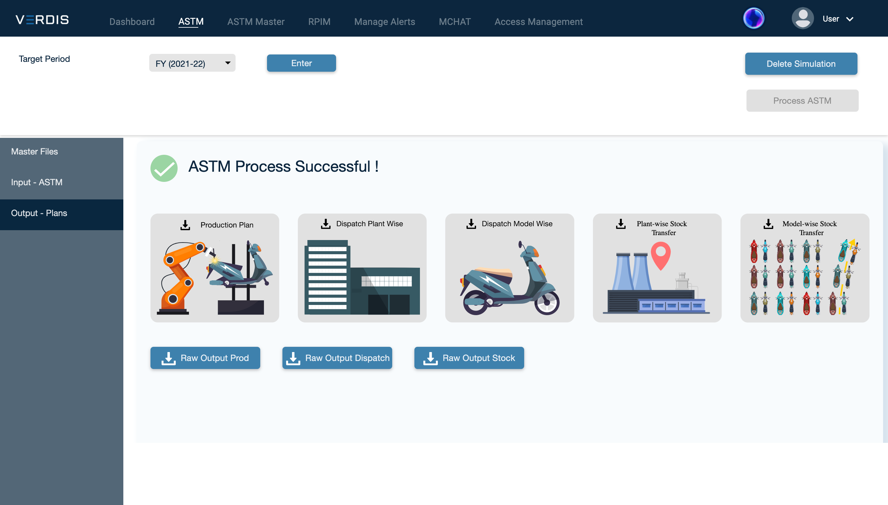
Task: Click the Production Plan label
Action: click(x=227, y=225)
